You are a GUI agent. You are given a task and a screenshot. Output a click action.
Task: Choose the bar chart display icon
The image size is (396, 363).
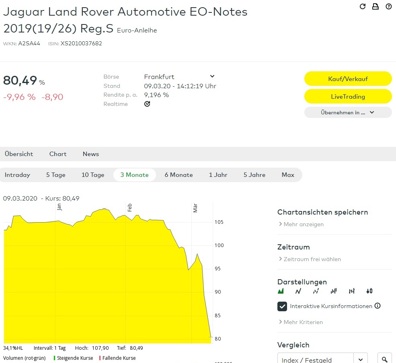coord(334,291)
